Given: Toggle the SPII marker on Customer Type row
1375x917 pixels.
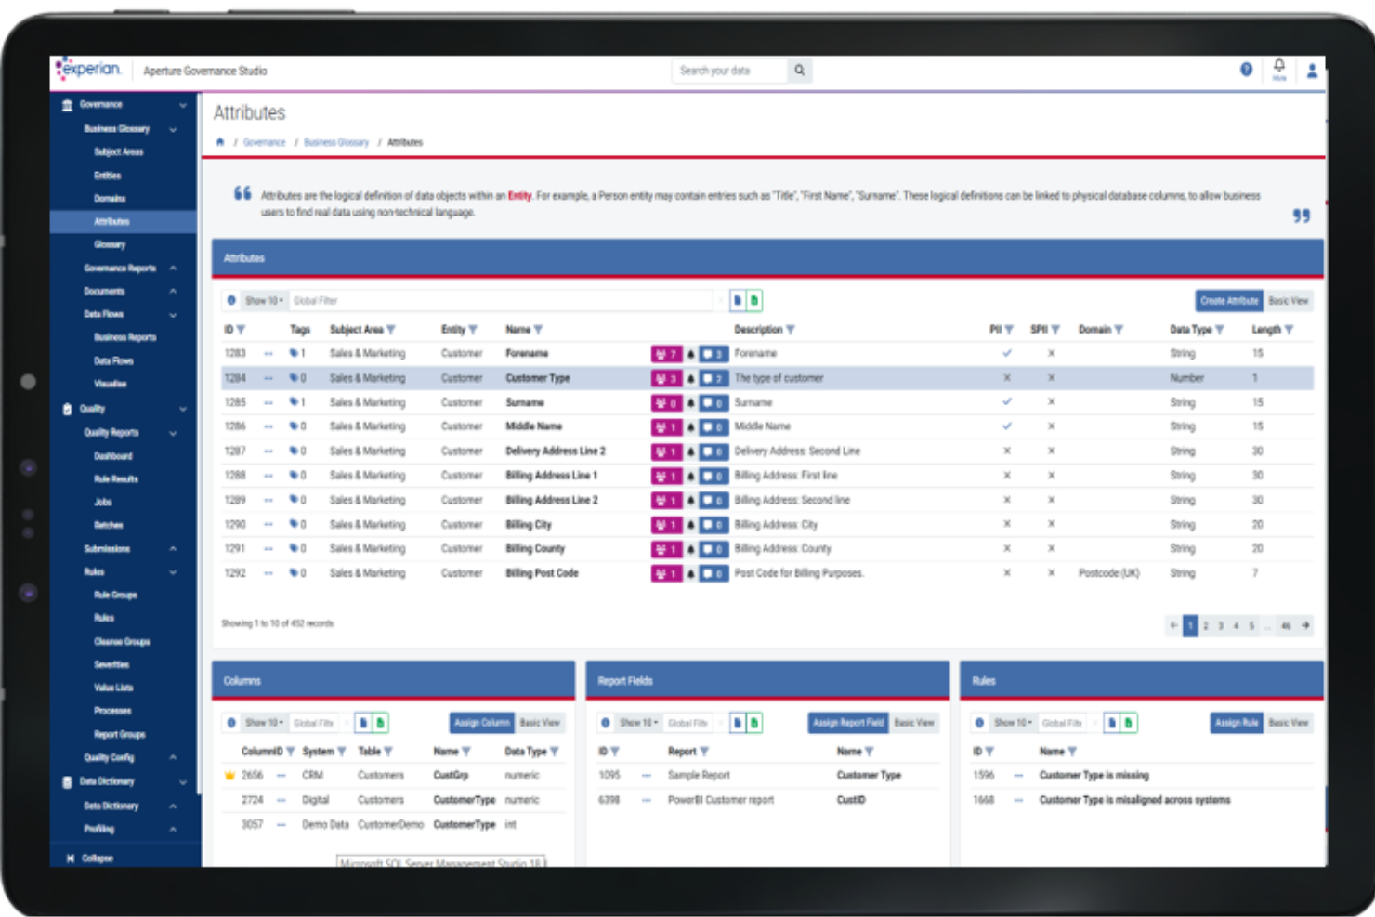Looking at the screenshot, I should coord(1051,378).
